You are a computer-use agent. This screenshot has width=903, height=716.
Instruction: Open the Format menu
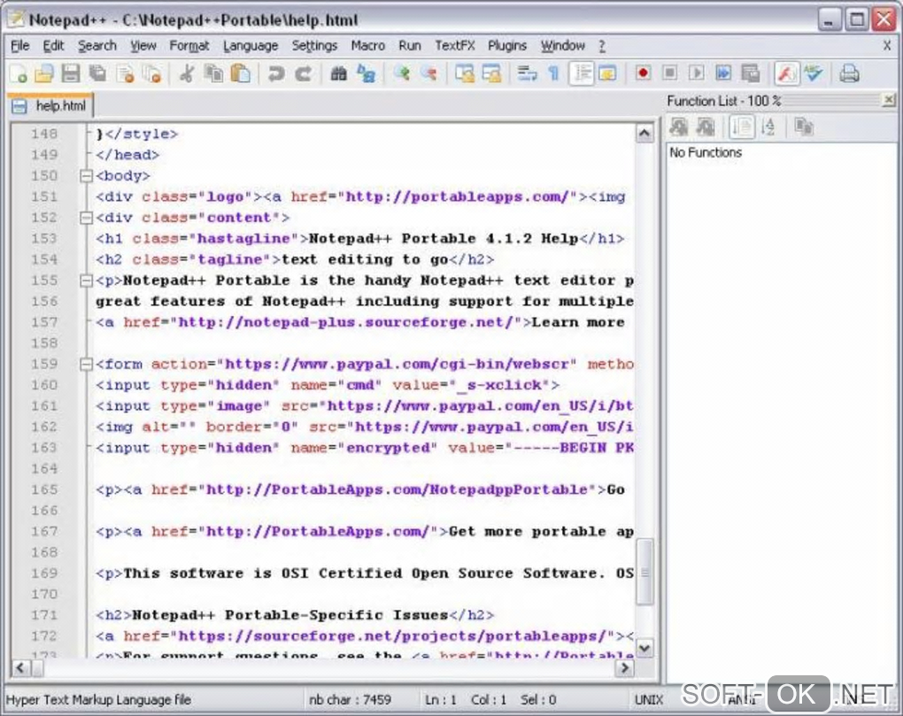(x=189, y=45)
